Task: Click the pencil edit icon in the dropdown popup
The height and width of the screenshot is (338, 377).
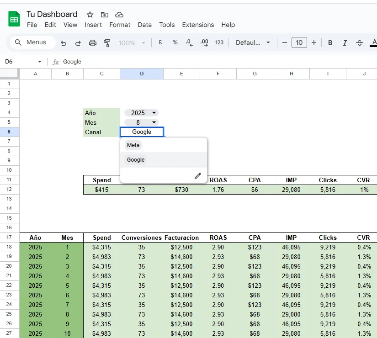Action: click(197, 176)
